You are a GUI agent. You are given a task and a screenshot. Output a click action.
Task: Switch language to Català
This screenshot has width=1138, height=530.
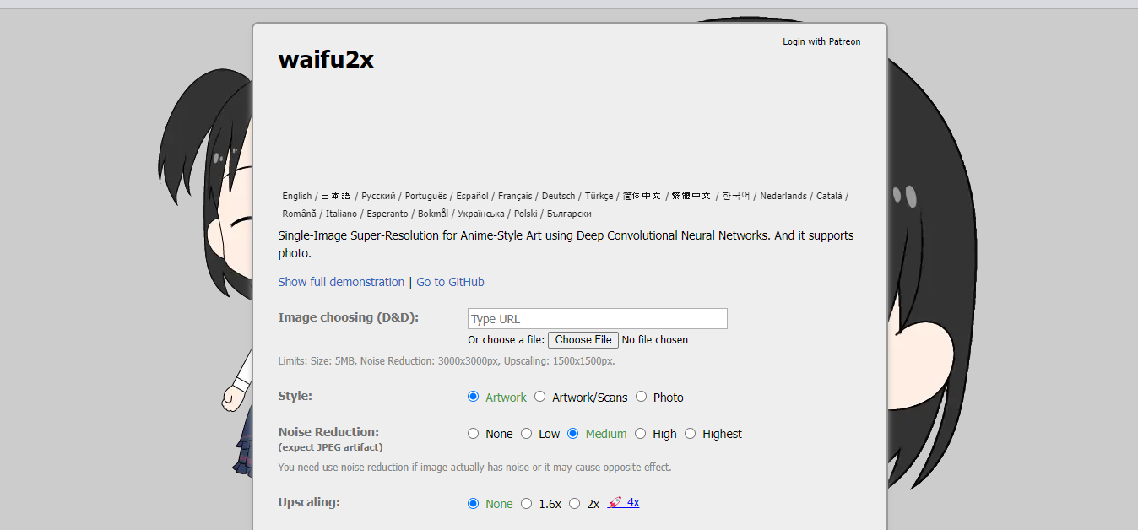point(829,196)
